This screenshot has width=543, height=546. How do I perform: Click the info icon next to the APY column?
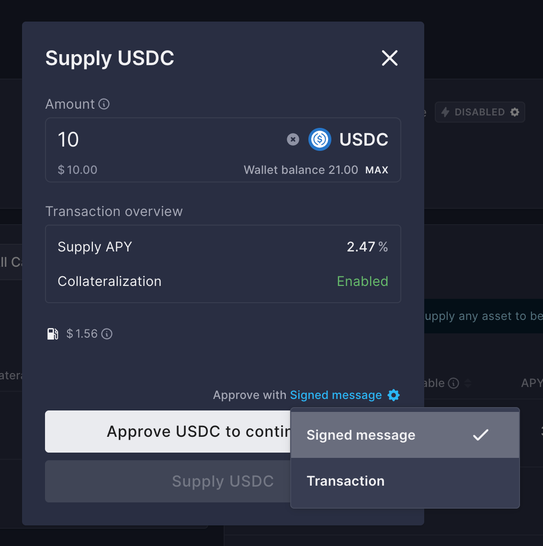pyautogui.click(x=452, y=383)
